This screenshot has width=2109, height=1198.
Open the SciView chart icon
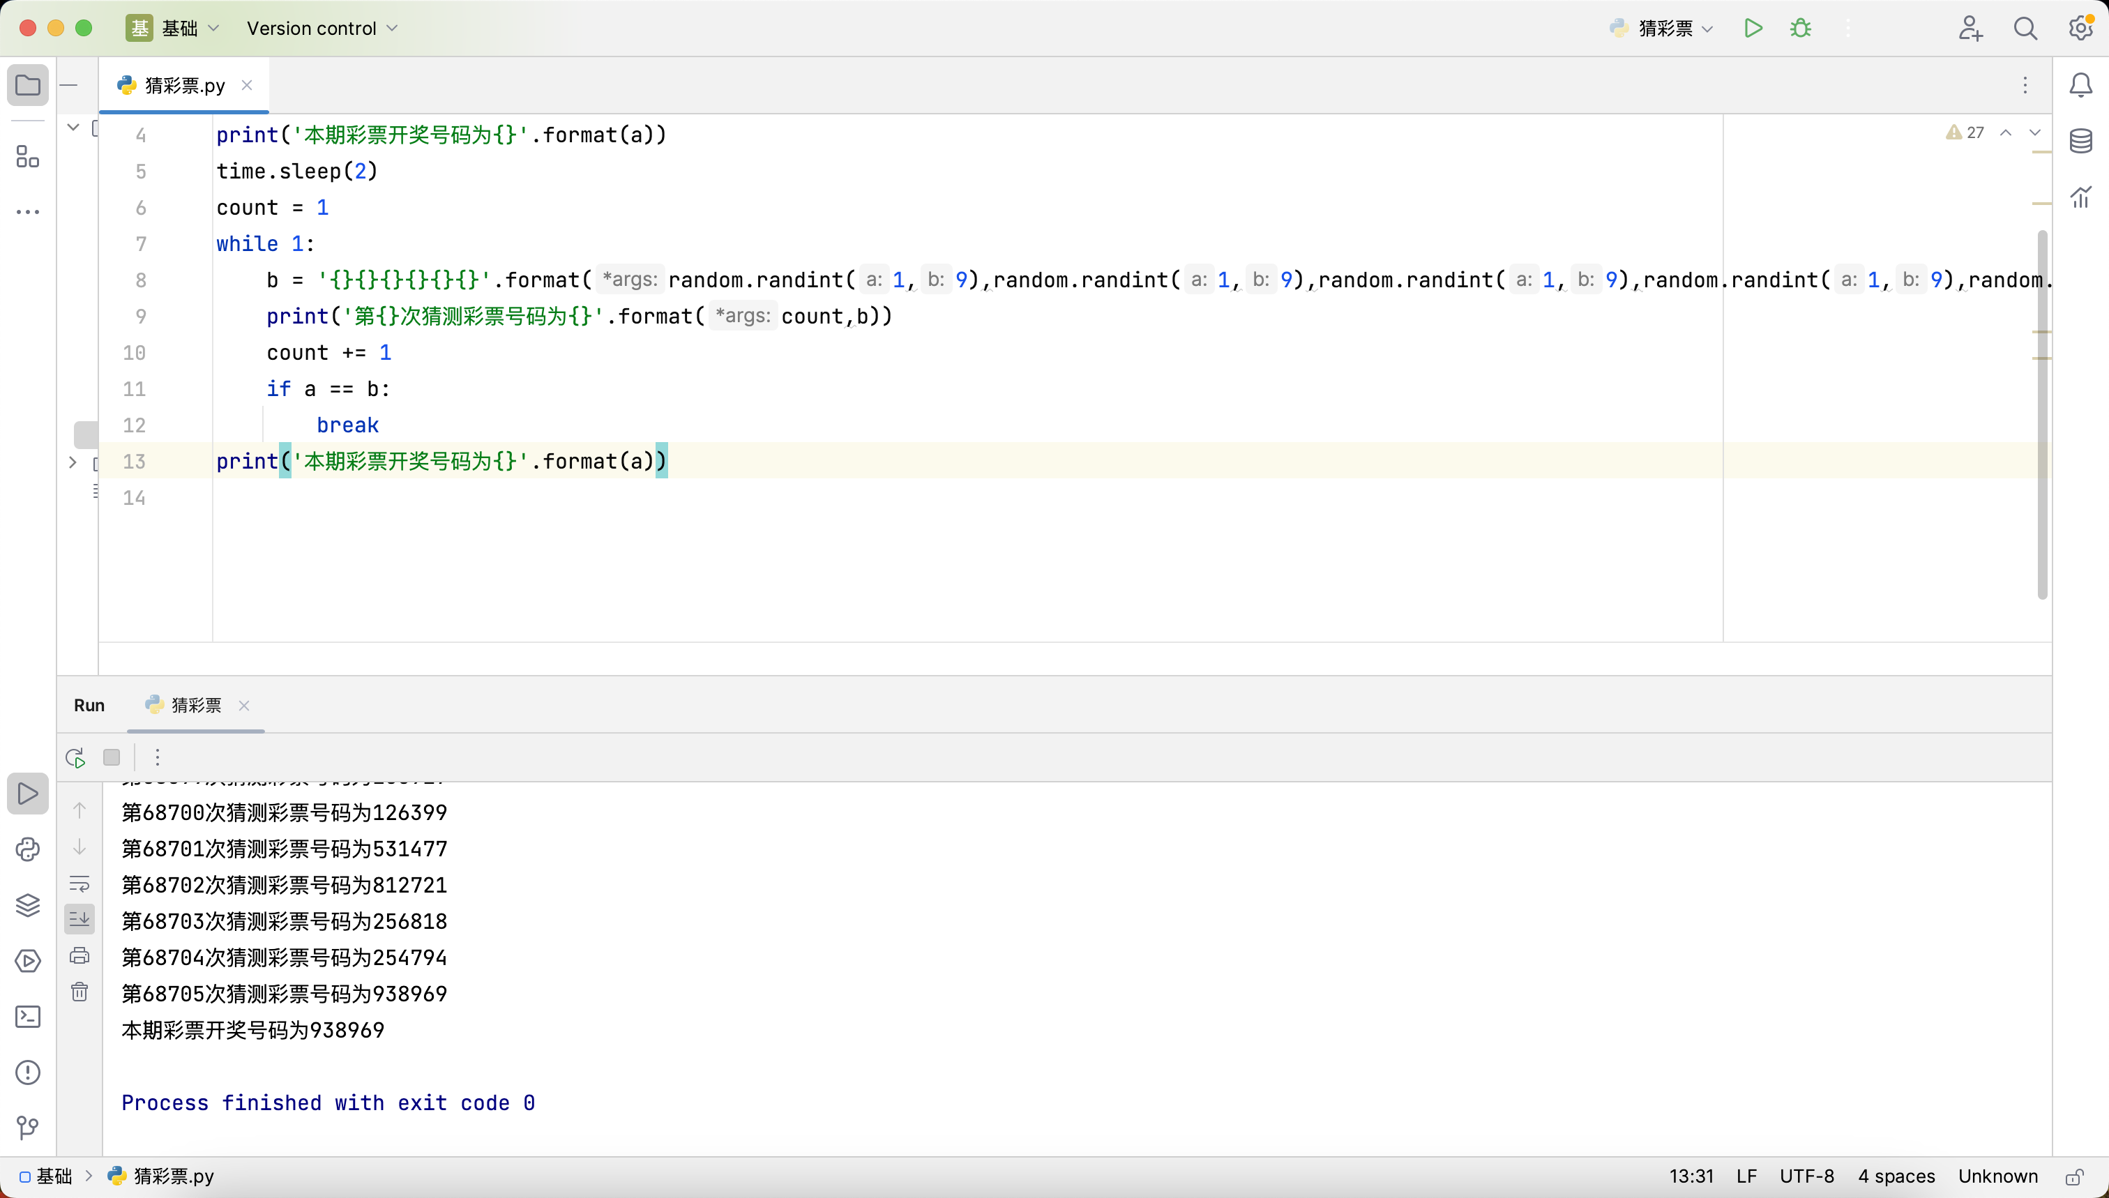click(x=2081, y=196)
